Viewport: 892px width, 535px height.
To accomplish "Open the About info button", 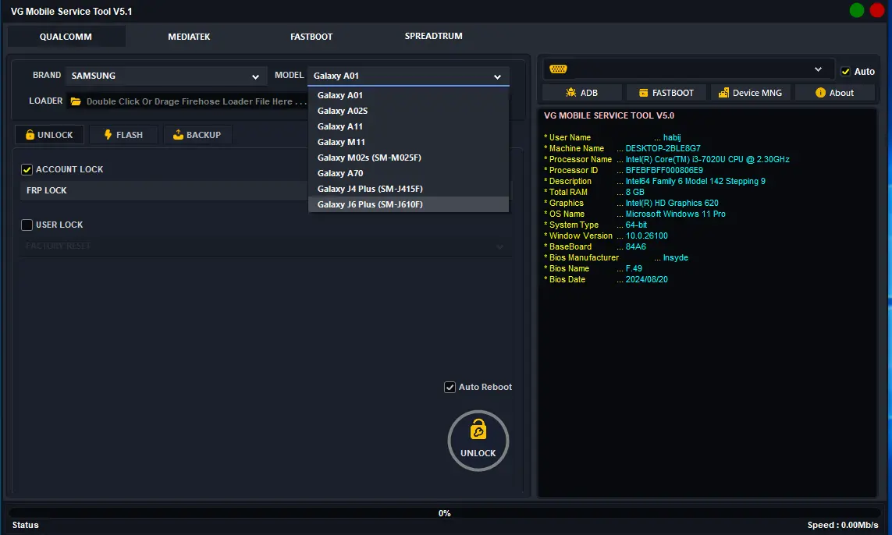I will 834,93.
